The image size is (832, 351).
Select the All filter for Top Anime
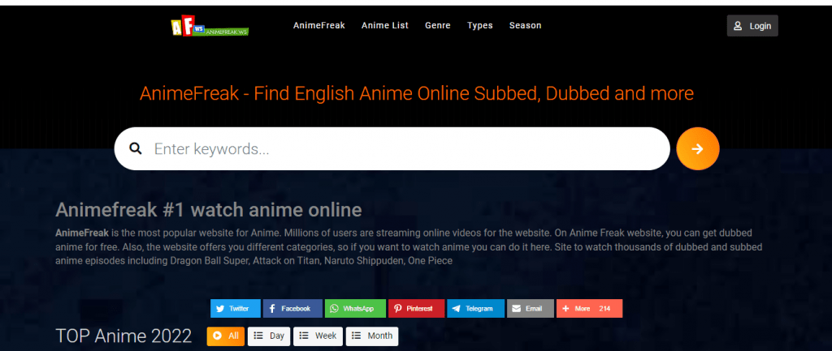click(226, 336)
